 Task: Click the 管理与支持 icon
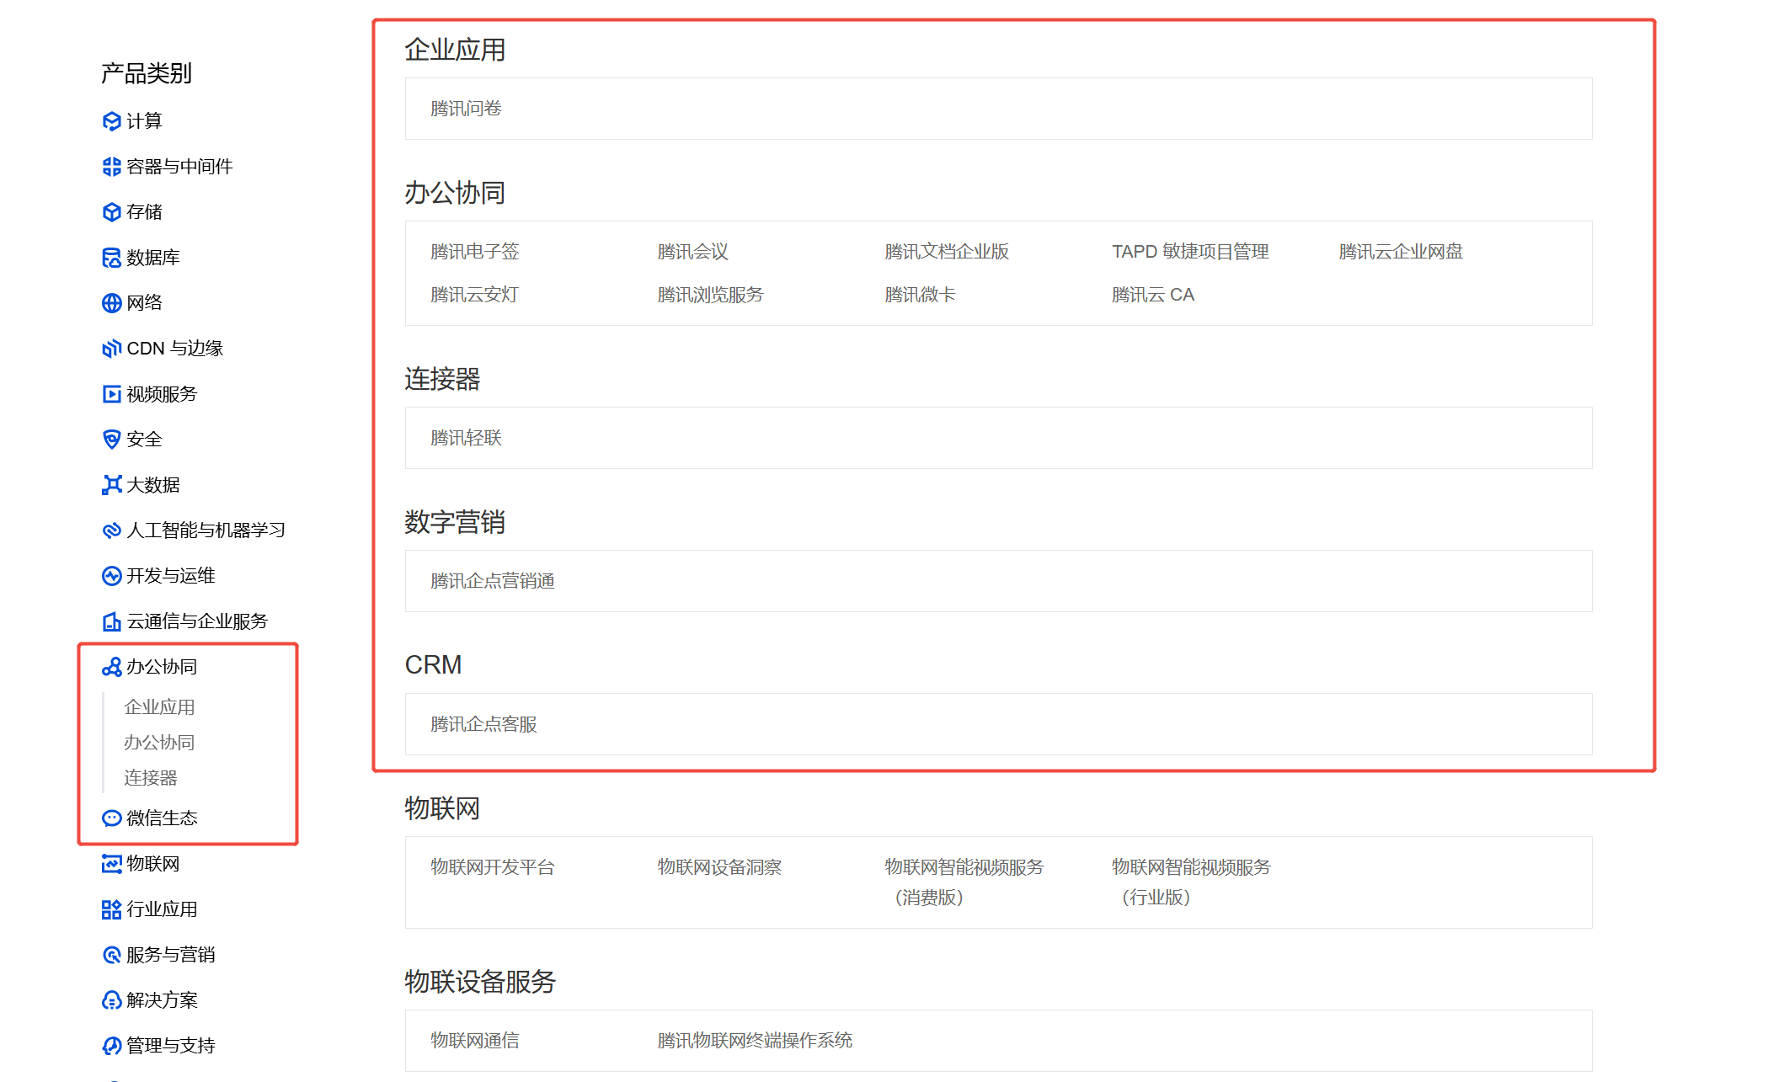pos(111,1046)
